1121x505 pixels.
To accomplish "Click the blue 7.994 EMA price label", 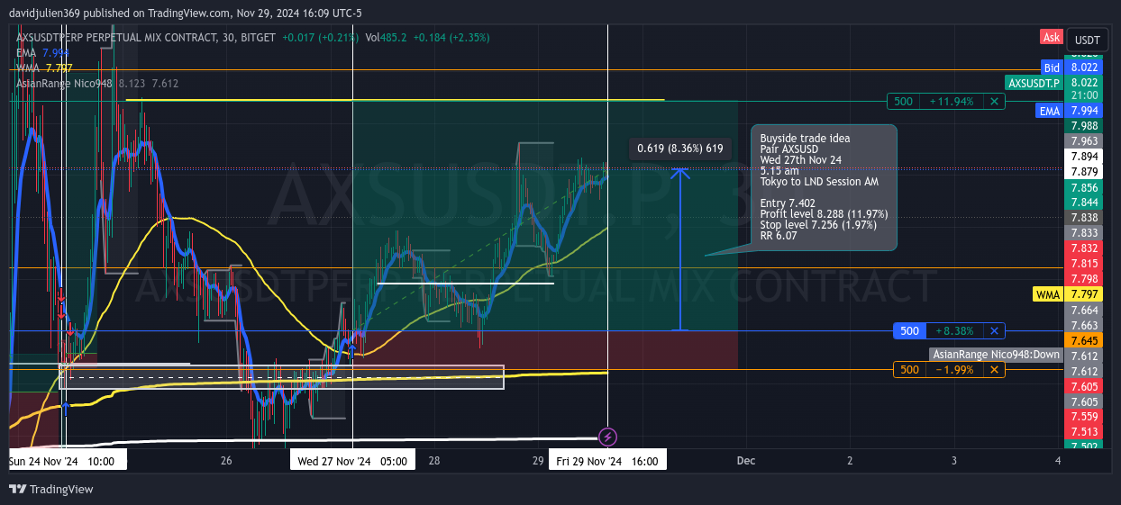I will pyautogui.click(x=1084, y=111).
